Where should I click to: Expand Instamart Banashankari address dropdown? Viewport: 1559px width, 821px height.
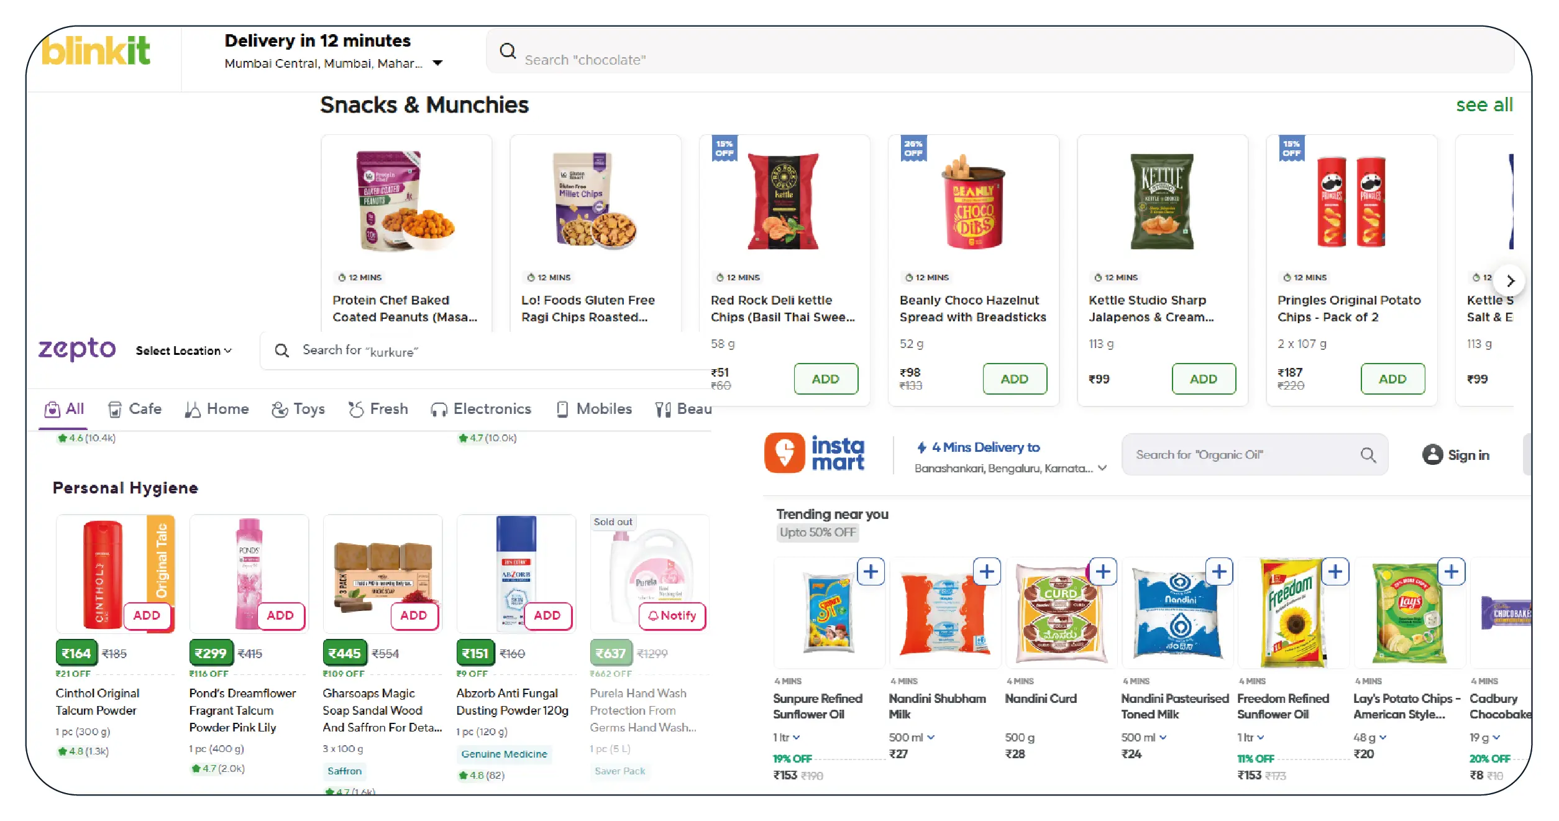point(1102,468)
